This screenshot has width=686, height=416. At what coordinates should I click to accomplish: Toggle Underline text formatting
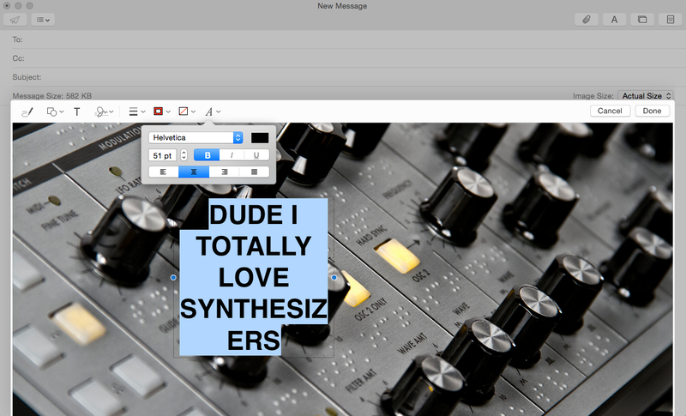coord(256,155)
